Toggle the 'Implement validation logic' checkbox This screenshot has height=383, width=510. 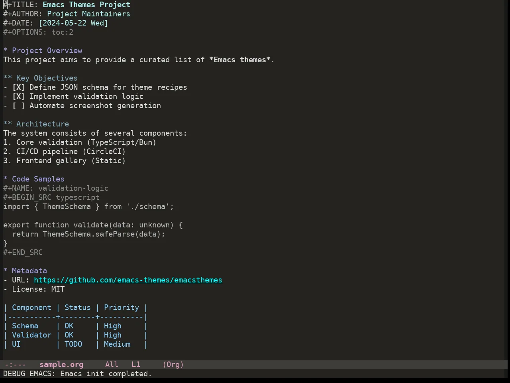18,97
